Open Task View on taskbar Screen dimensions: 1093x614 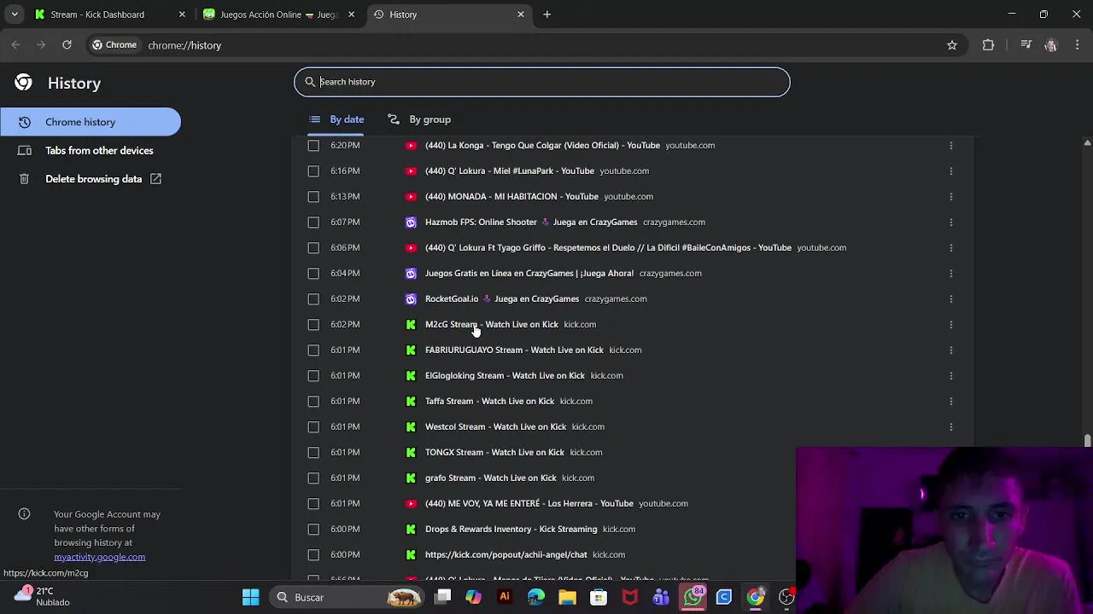click(442, 597)
